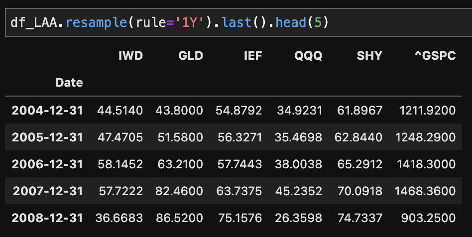Image resolution: width=472 pixels, height=237 pixels.
Task: Click the QQQ value 45.2352
Action: click(299, 191)
